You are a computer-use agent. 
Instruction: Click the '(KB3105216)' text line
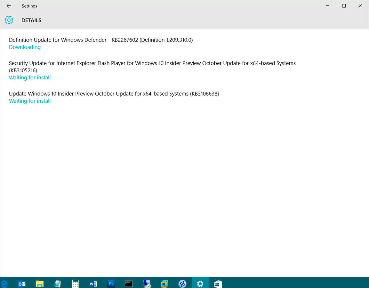pos(23,70)
